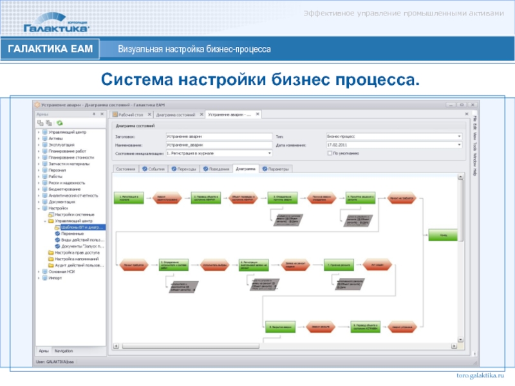Expand the Планирование стоимости tree node

coord(39,158)
